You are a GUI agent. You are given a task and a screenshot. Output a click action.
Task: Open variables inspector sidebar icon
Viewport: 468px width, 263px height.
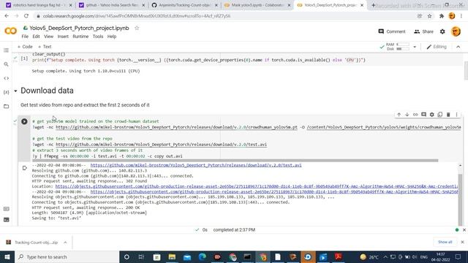(x=7, y=92)
